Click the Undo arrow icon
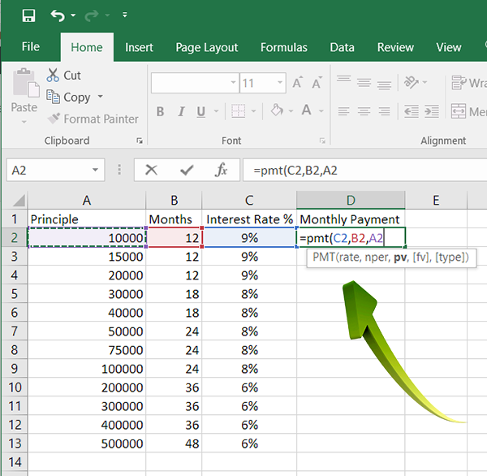The height and width of the screenshot is (476, 487). (58, 15)
